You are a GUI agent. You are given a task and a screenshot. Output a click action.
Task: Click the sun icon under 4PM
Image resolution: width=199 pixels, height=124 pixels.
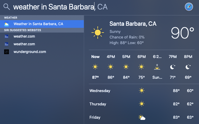(x=111, y=67)
